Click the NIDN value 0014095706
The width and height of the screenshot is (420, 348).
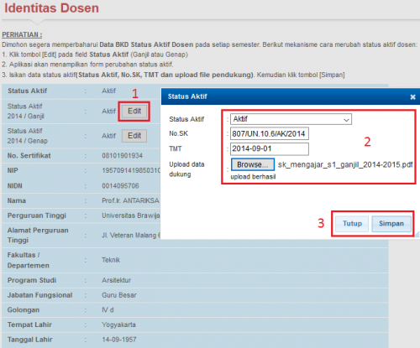[x=120, y=186]
